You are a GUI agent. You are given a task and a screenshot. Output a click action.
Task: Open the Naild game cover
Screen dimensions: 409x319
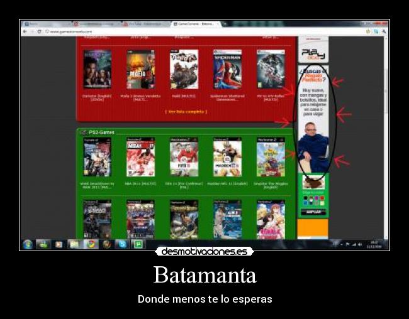[184, 70]
